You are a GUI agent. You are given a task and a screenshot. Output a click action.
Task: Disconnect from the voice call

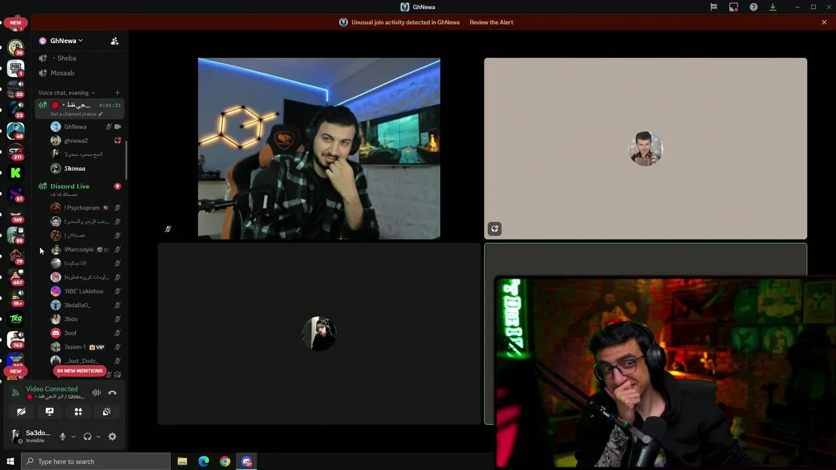click(112, 392)
